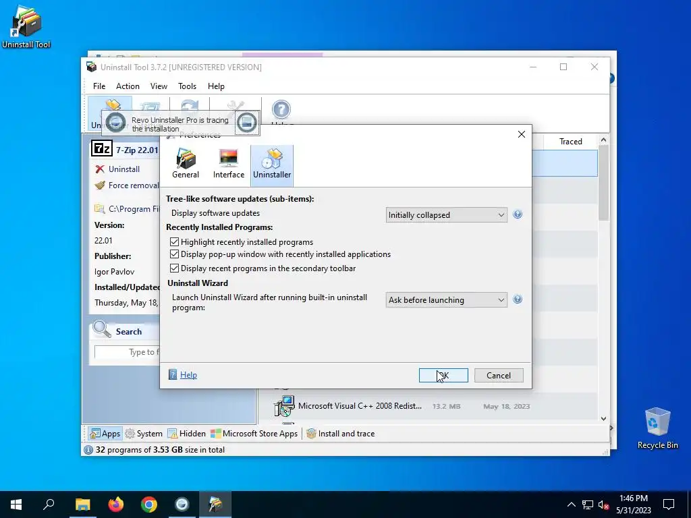Viewport: 691px width, 518px height.
Task: Click help icon beside Ask before launching dropdown
Action: [518, 299]
